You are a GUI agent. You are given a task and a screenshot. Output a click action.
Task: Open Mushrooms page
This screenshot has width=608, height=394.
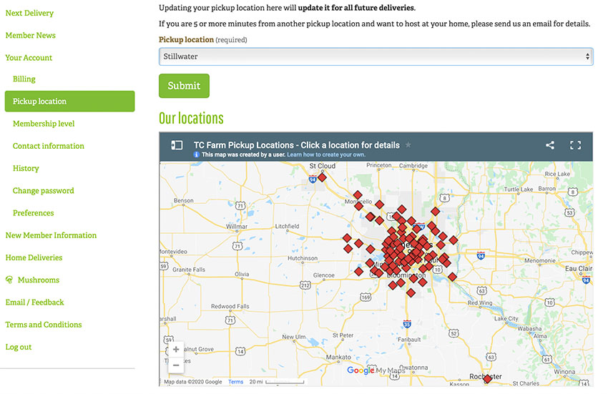tap(39, 280)
